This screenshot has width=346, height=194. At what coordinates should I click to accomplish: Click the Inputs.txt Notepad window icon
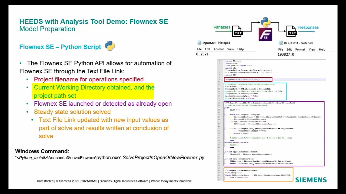pyautogui.click(x=199, y=43)
